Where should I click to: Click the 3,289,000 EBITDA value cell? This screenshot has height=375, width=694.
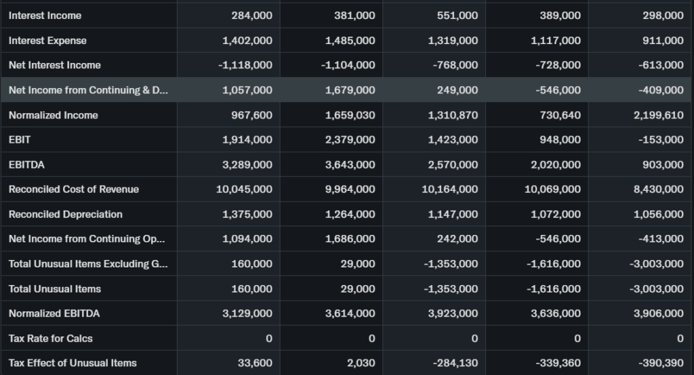(247, 164)
